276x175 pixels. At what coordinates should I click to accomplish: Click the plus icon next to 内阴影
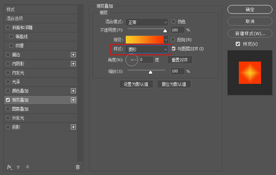[73, 64]
